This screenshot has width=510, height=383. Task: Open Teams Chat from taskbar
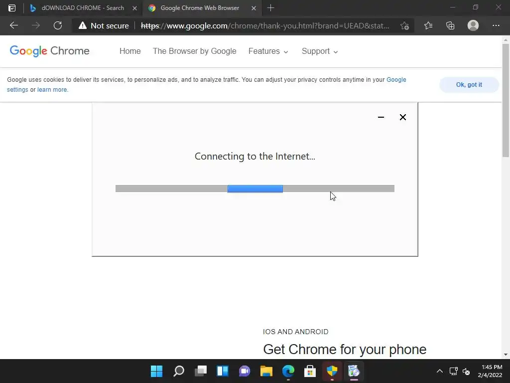coord(245,371)
